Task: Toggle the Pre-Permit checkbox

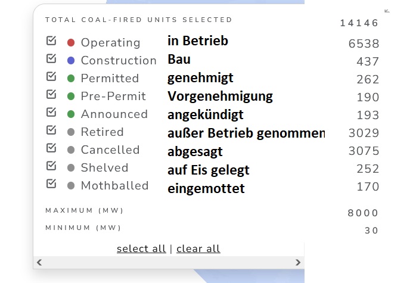Action: [51, 95]
